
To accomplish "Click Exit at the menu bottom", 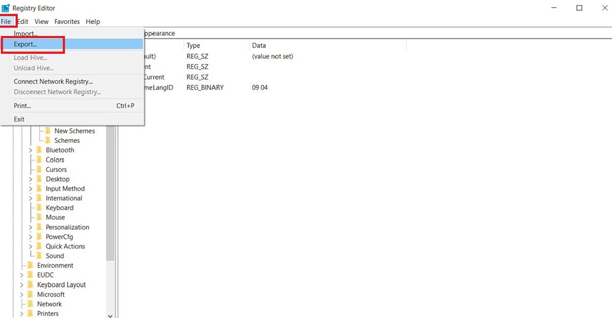I will (19, 118).
